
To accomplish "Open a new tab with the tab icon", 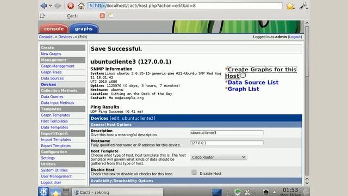I will coord(111,15).
